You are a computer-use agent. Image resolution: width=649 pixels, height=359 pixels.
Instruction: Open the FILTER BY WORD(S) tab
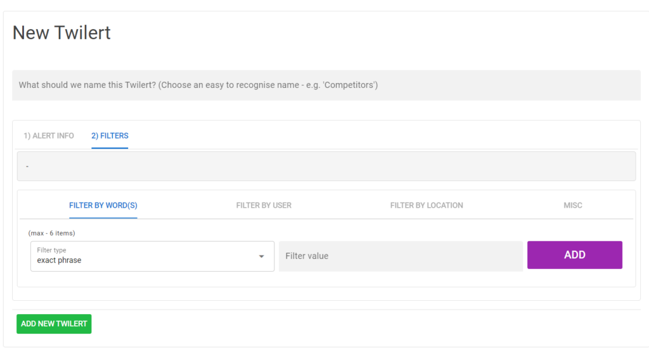pos(103,205)
